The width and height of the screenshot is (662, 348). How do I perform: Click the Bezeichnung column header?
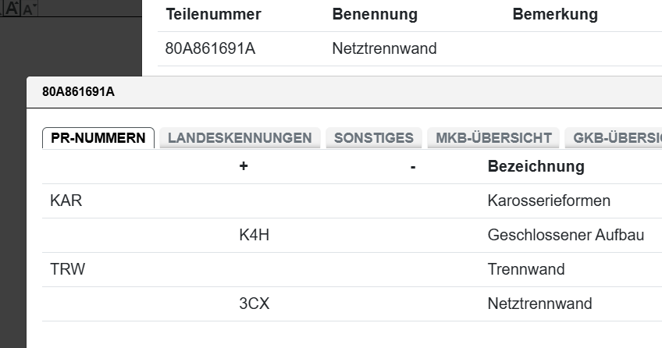pyautogui.click(x=536, y=166)
